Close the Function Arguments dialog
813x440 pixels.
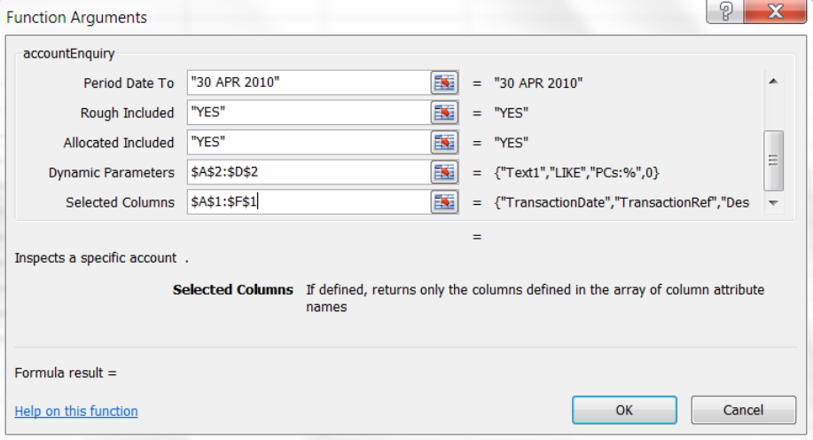(x=774, y=13)
